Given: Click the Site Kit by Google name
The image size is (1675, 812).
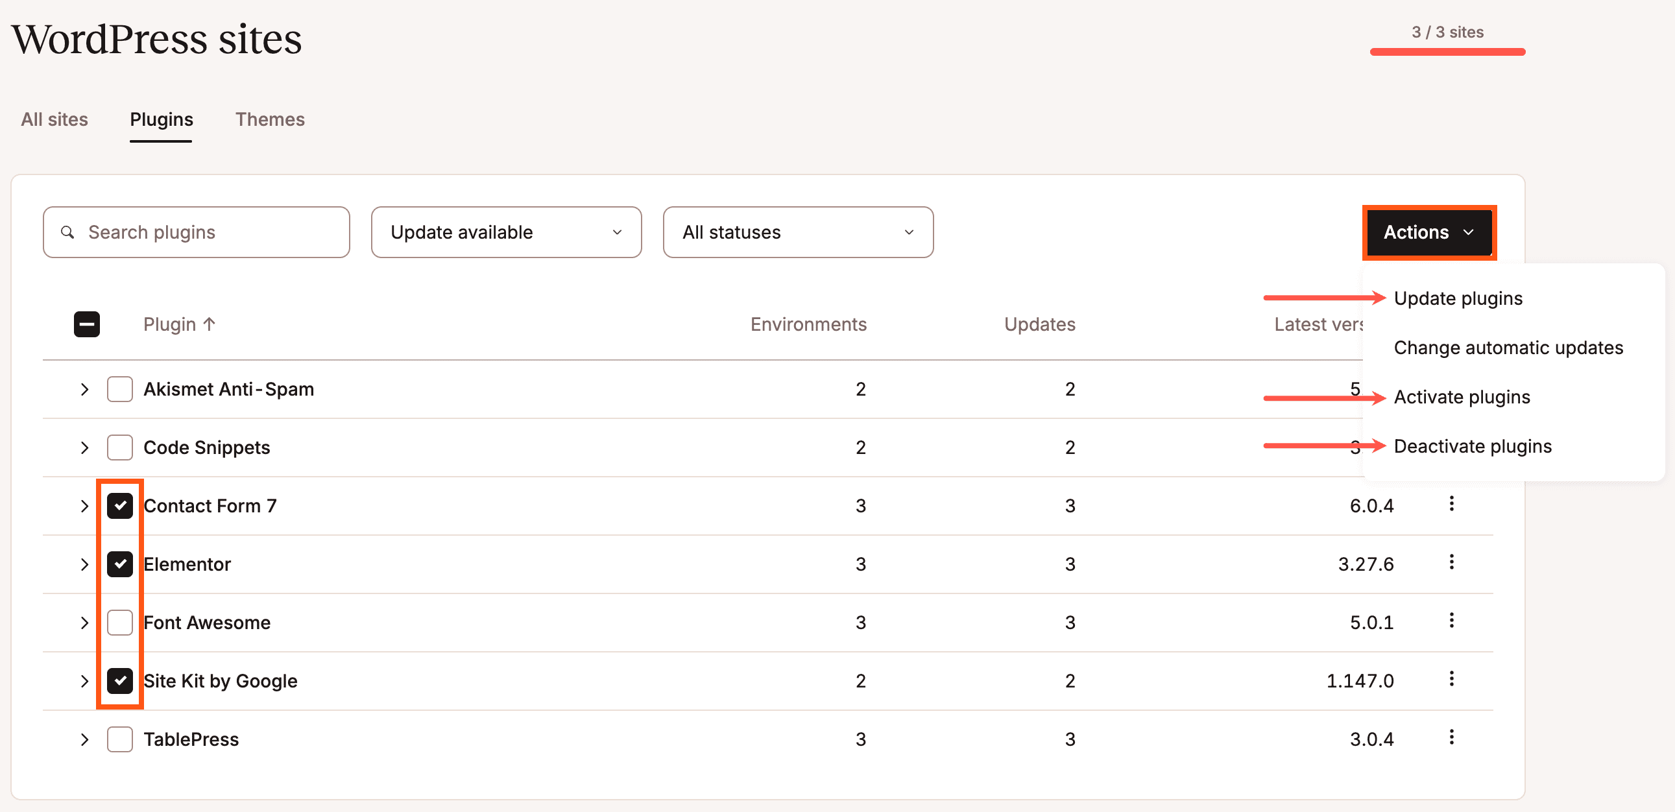Looking at the screenshot, I should pos(221,681).
